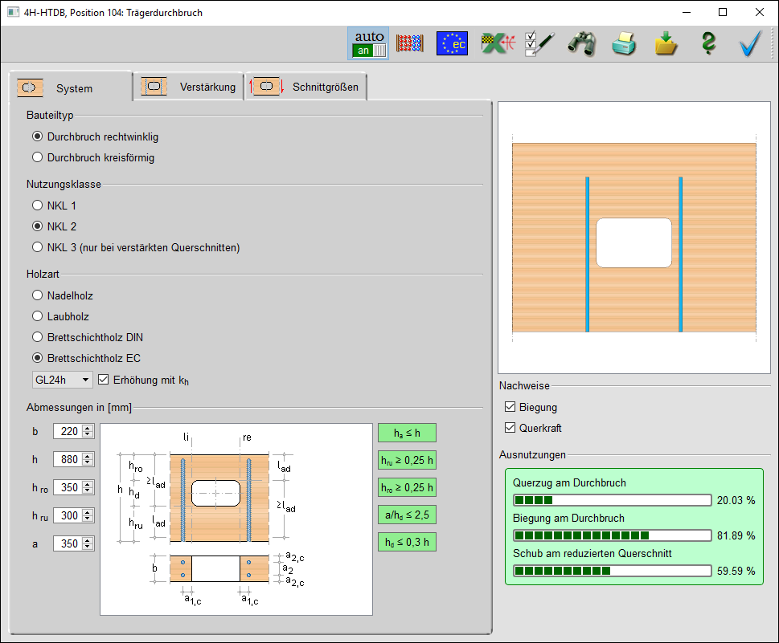Click the beam height h input field
The image size is (779, 643).
(x=67, y=459)
